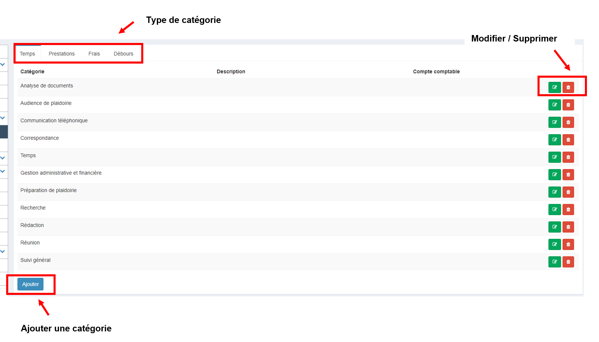The width and height of the screenshot is (599, 342).
Task: Expand the topmost sidebar chevron
Action: click(3, 64)
